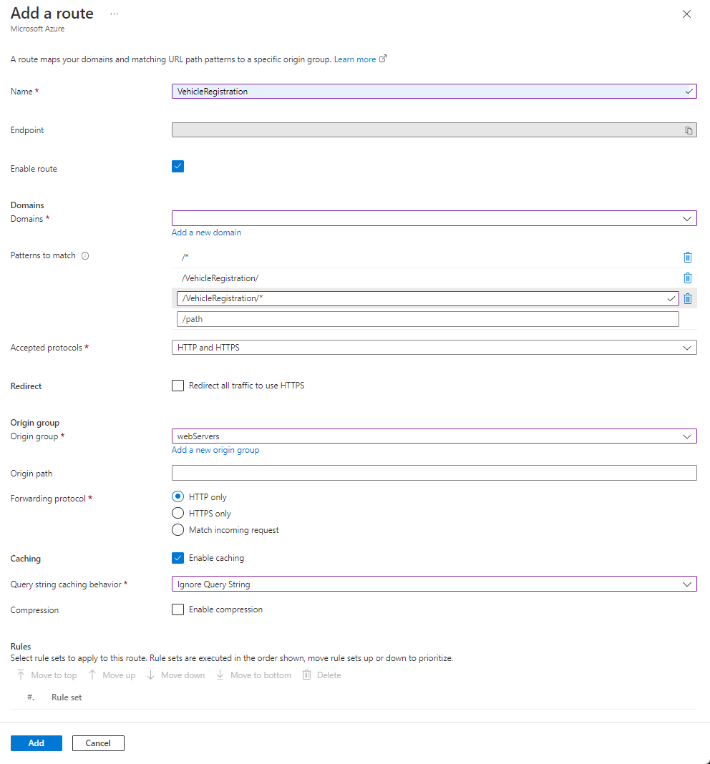Copy the Endpoint value
Viewport: 710px width, 764px height.
click(689, 130)
